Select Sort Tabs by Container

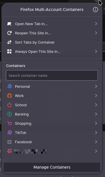(52, 42)
